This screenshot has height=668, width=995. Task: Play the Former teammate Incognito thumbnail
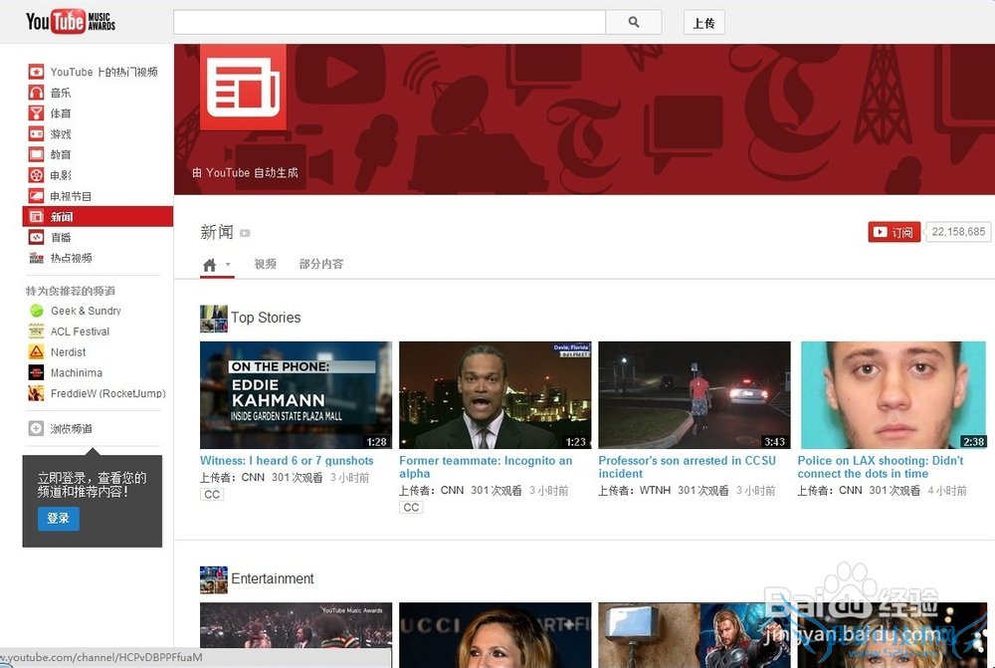coord(495,395)
